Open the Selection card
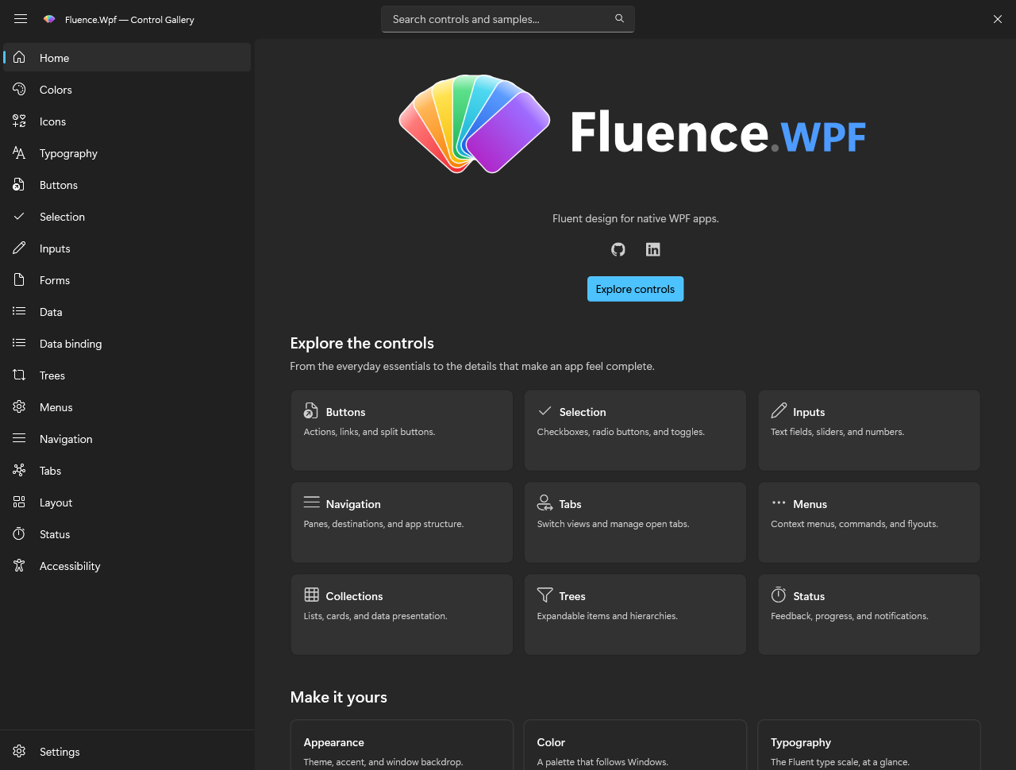 (635, 430)
